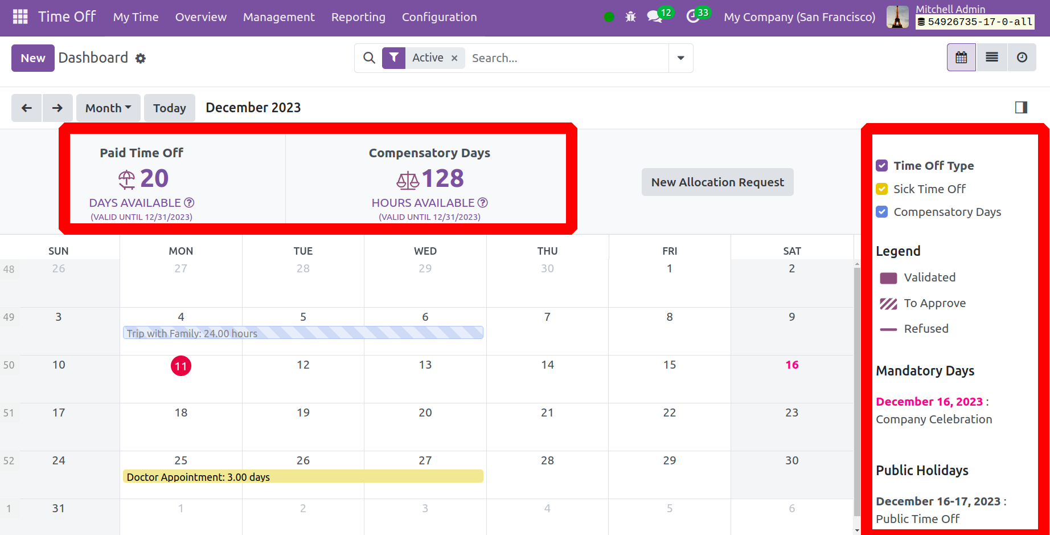Go to previous month arrow
Image resolution: width=1050 pixels, height=535 pixels.
pos(27,108)
